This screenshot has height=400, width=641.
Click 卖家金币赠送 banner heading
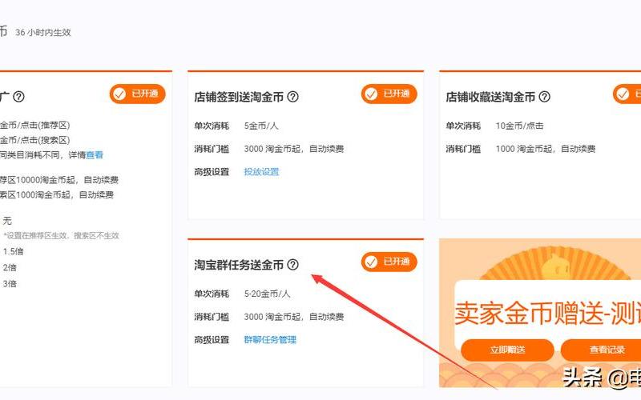[548, 314]
